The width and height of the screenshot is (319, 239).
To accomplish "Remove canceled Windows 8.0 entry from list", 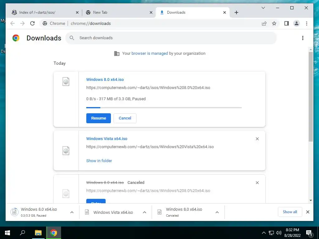I will click(257, 183).
